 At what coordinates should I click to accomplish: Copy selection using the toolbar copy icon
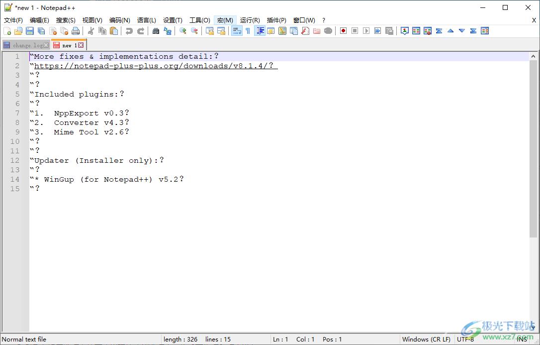(x=102, y=31)
